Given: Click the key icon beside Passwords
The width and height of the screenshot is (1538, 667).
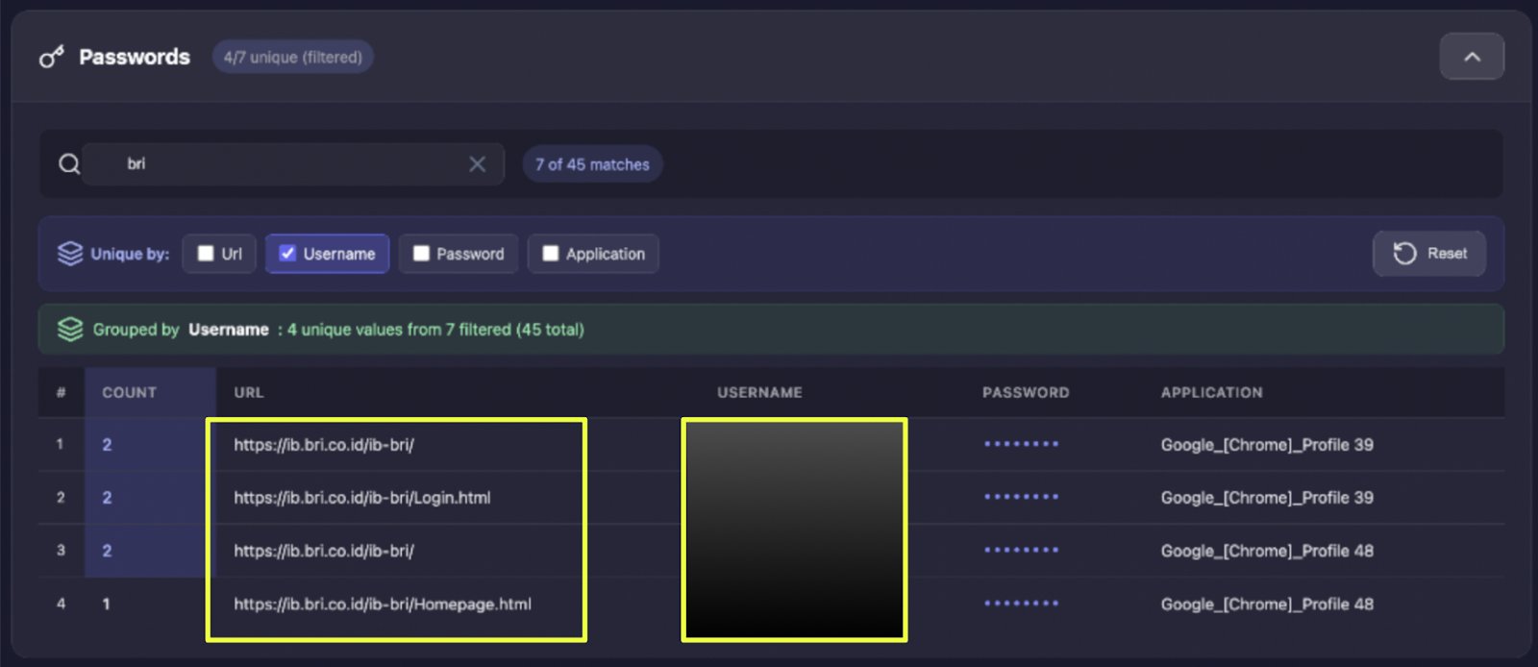Looking at the screenshot, I should [x=51, y=58].
